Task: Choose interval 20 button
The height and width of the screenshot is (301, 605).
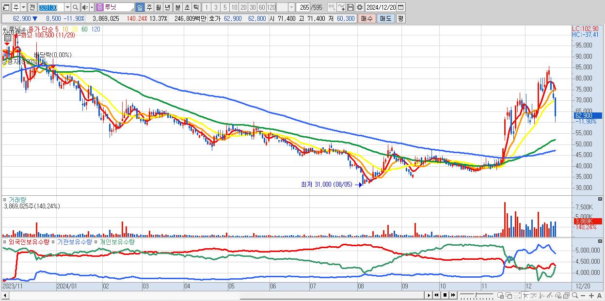Action: point(243,8)
